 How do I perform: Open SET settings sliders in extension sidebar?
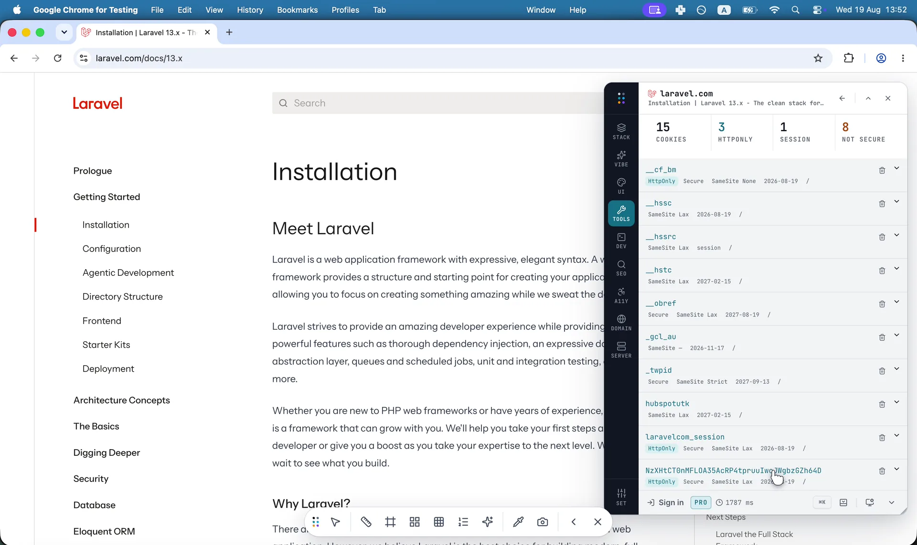[621, 497]
